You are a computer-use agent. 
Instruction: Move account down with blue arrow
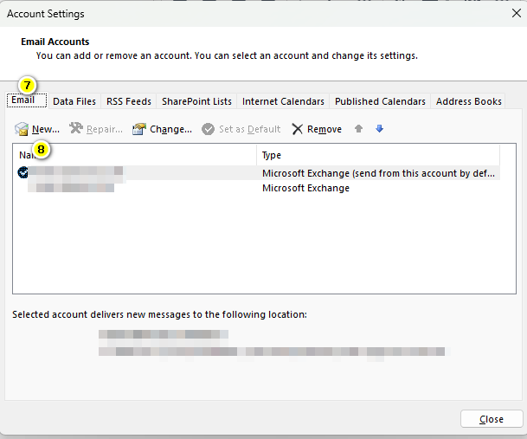click(379, 129)
